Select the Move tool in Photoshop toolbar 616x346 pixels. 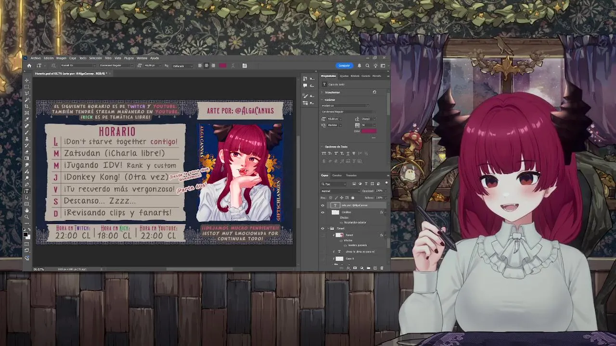click(x=27, y=80)
